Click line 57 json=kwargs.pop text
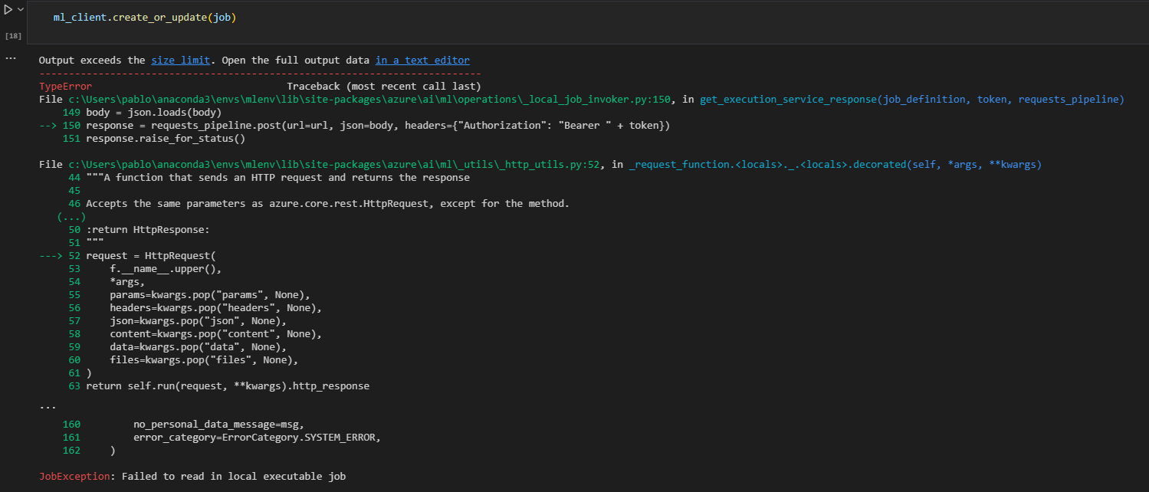 coord(198,321)
